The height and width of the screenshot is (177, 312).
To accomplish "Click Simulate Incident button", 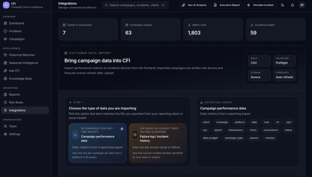I will [x=260, y=5].
